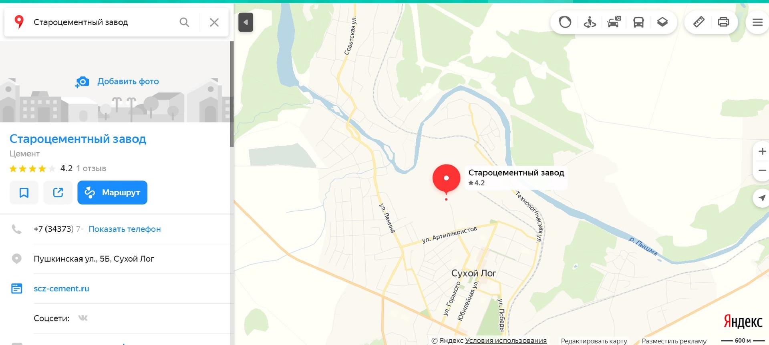Screen dimensions: 769x345
Task: Clear search with X icon
Action: pos(214,22)
